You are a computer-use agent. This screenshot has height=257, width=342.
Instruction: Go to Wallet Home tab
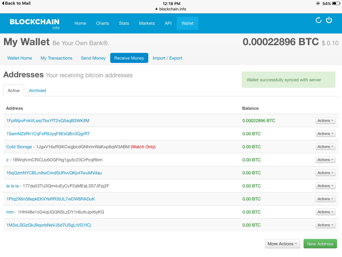[x=20, y=58]
